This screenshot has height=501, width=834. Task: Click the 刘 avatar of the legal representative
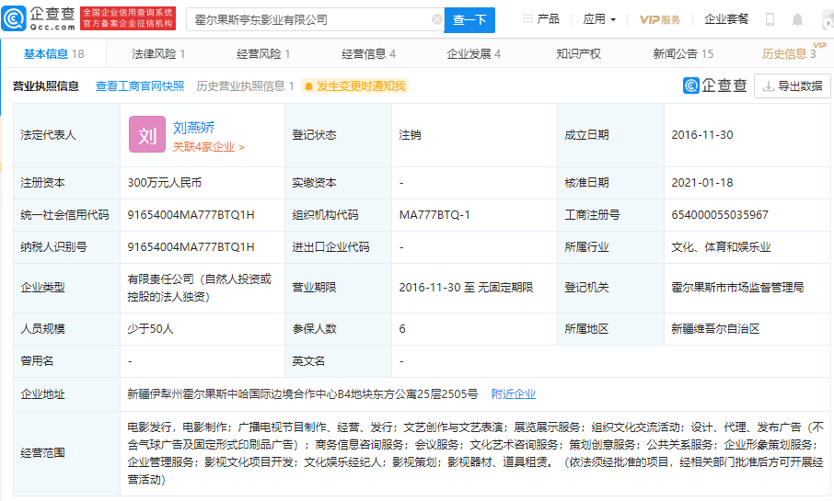tap(147, 135)
